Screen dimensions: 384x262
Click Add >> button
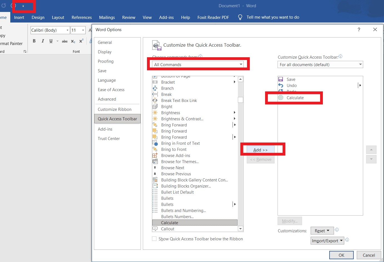click(260, 150)
